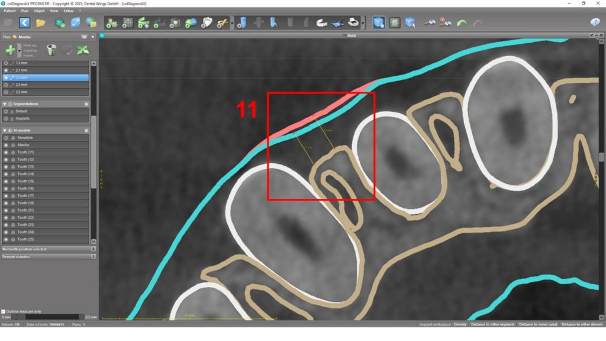Click the delete measurement icon with red X

445,23
